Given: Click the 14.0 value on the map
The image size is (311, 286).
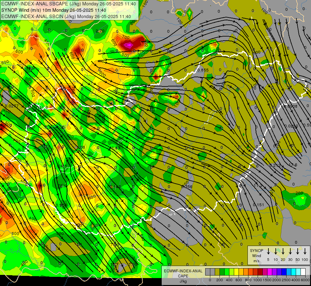Looking at the screenshot, I should [30, 68].
